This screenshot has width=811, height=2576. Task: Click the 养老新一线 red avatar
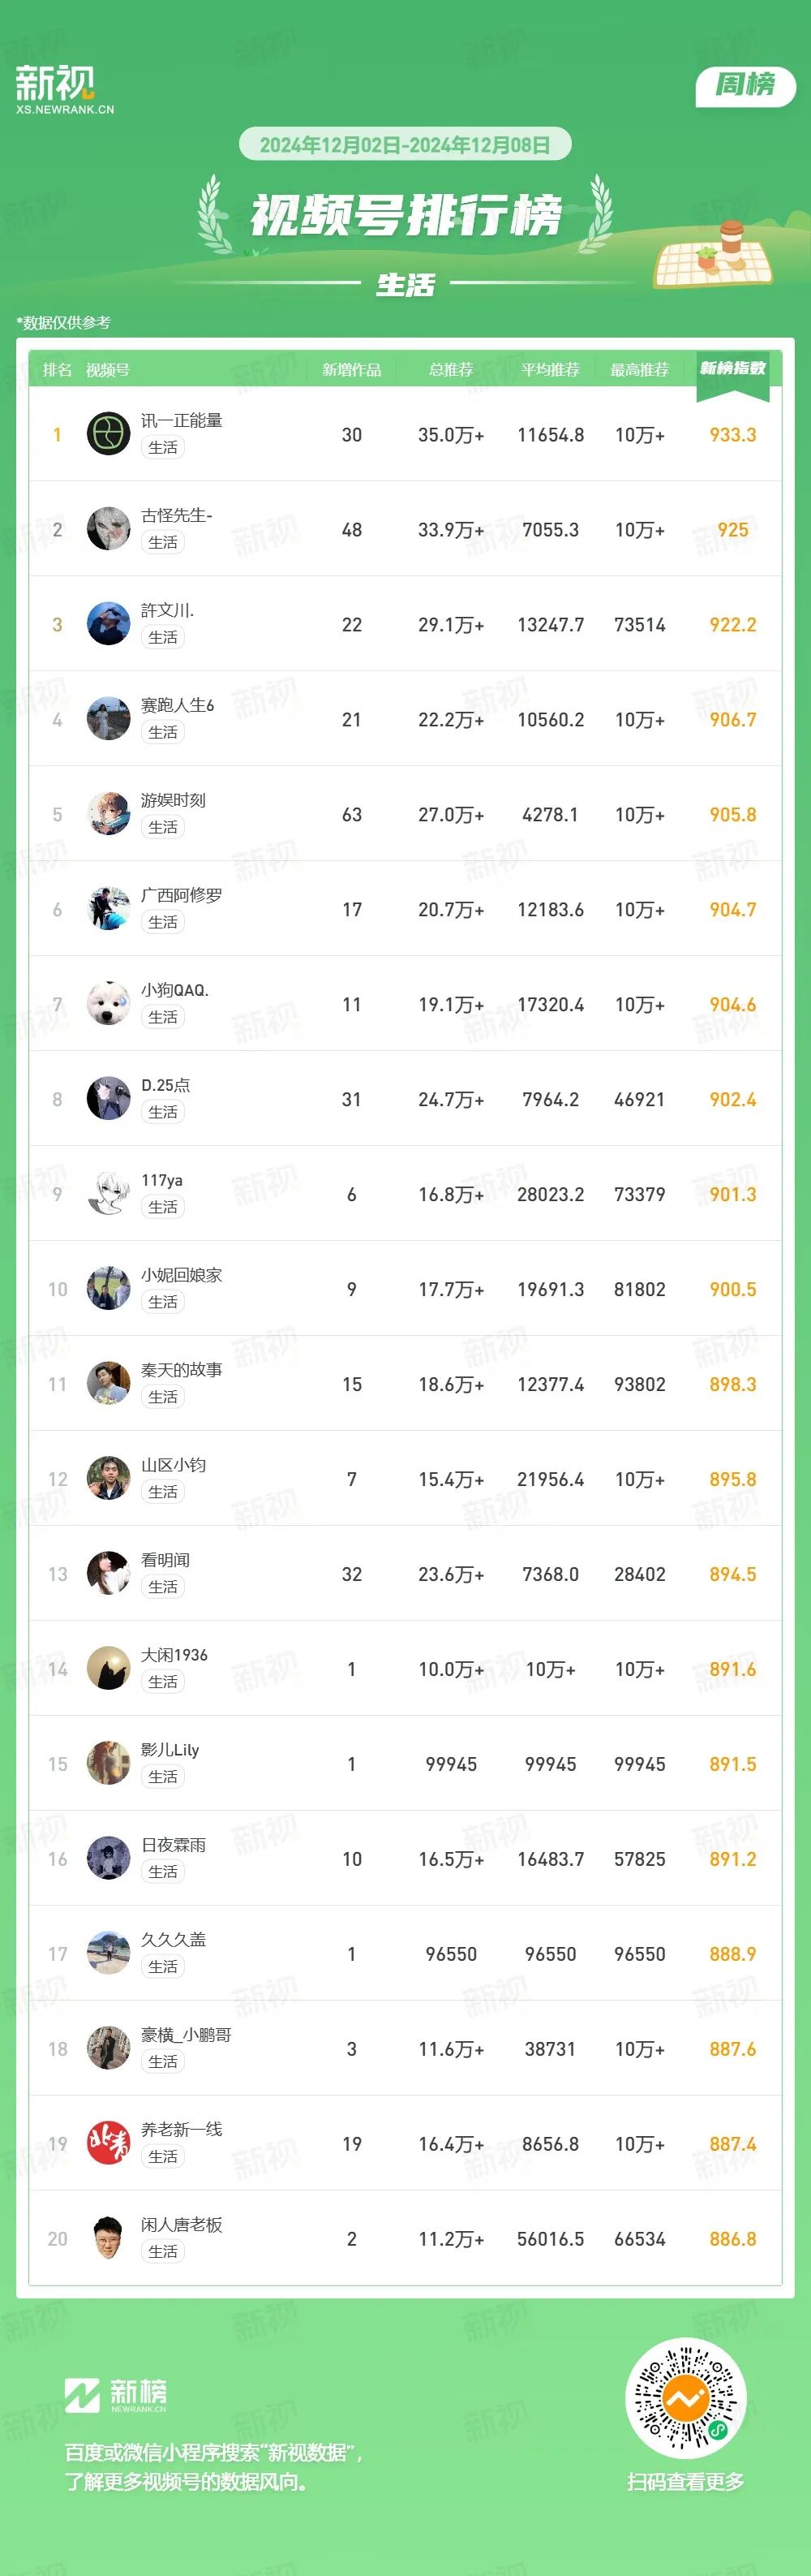[x=109, y=2143]
